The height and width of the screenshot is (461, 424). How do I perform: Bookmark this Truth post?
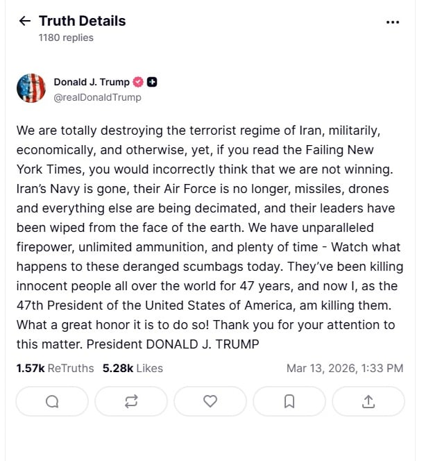[289, 401]
